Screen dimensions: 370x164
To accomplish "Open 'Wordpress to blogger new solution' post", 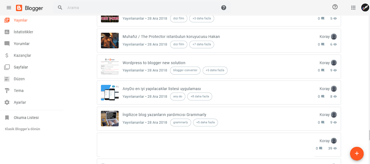I will click(x=154, y=63).
